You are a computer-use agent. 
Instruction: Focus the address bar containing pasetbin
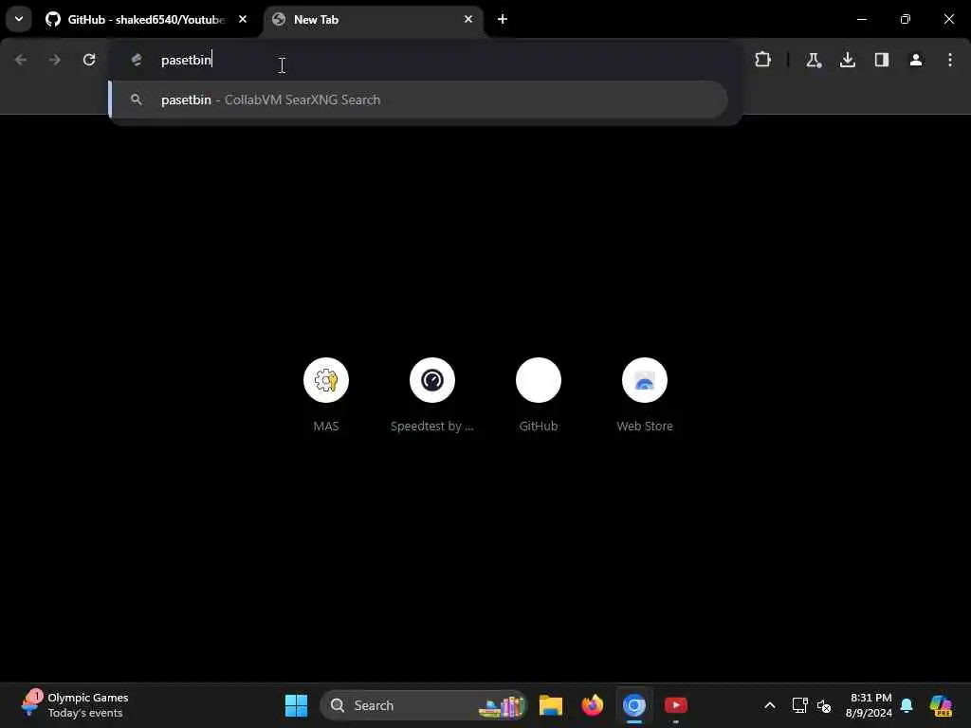tap(426, 60)
